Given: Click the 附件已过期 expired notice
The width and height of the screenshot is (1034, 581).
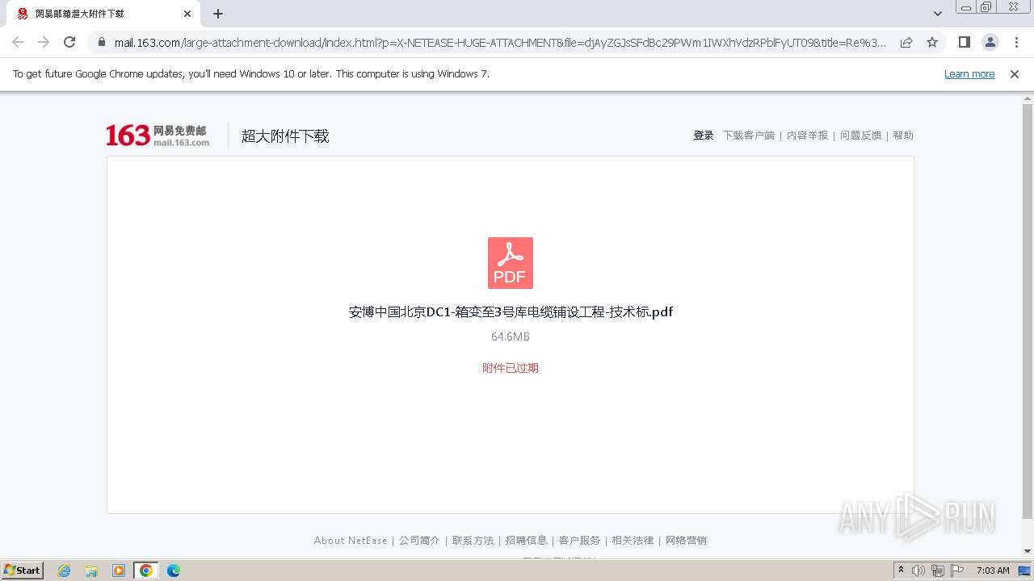Looking at the screenshot, I should 511,368.
